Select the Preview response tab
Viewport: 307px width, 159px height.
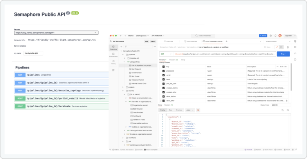click(x=179, y=110)
